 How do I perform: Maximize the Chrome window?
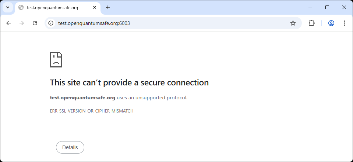point(327,7)
